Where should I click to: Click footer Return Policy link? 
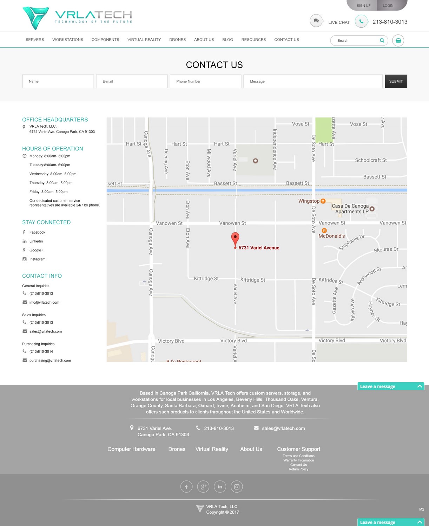tap(299, 469)
